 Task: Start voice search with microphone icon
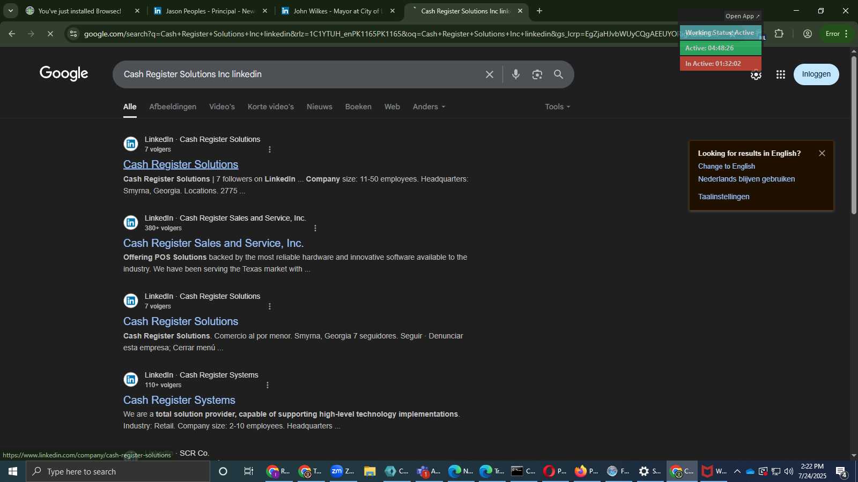[516, 74]
